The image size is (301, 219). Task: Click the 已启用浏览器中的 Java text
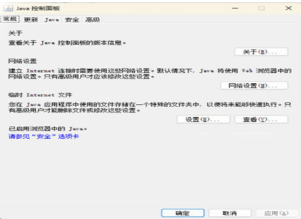tap(48, 129)
